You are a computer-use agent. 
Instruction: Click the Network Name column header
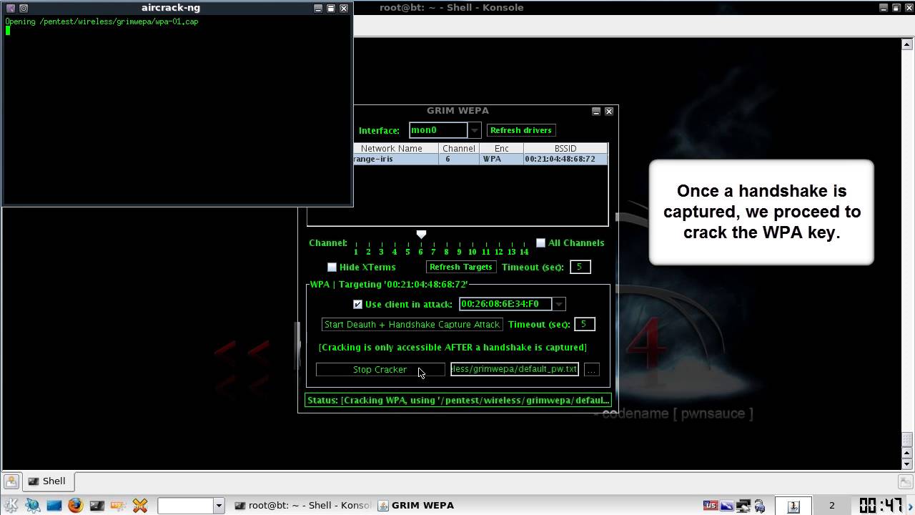pos(391,148)
